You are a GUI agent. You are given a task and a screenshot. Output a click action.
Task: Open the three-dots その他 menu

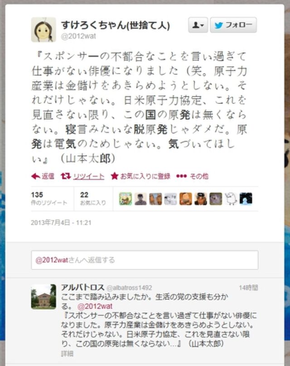(193, 176)
